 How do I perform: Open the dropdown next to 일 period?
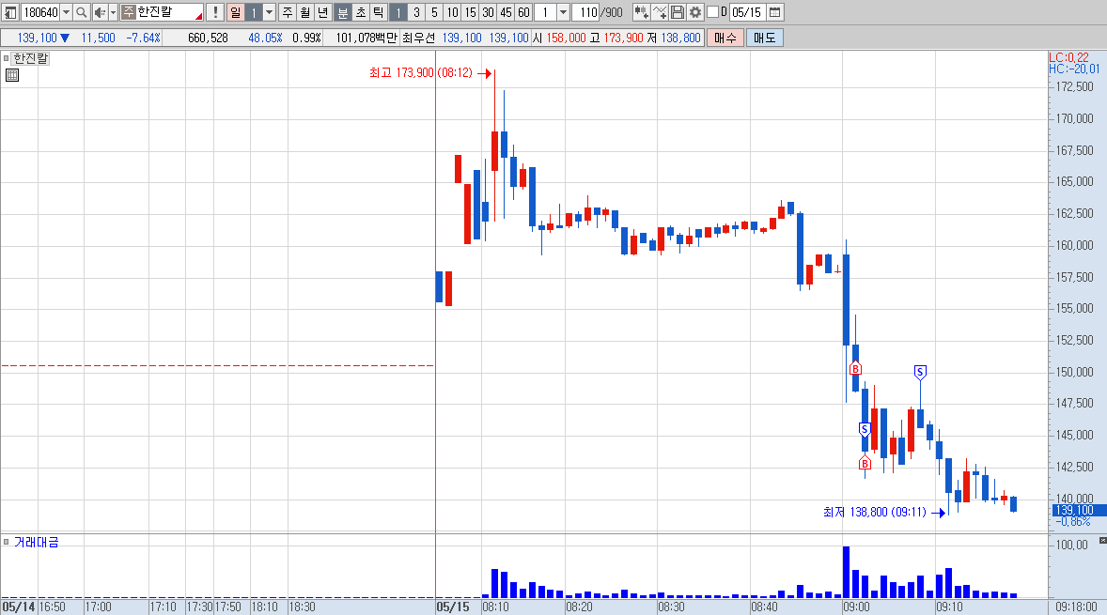(269, 12)
